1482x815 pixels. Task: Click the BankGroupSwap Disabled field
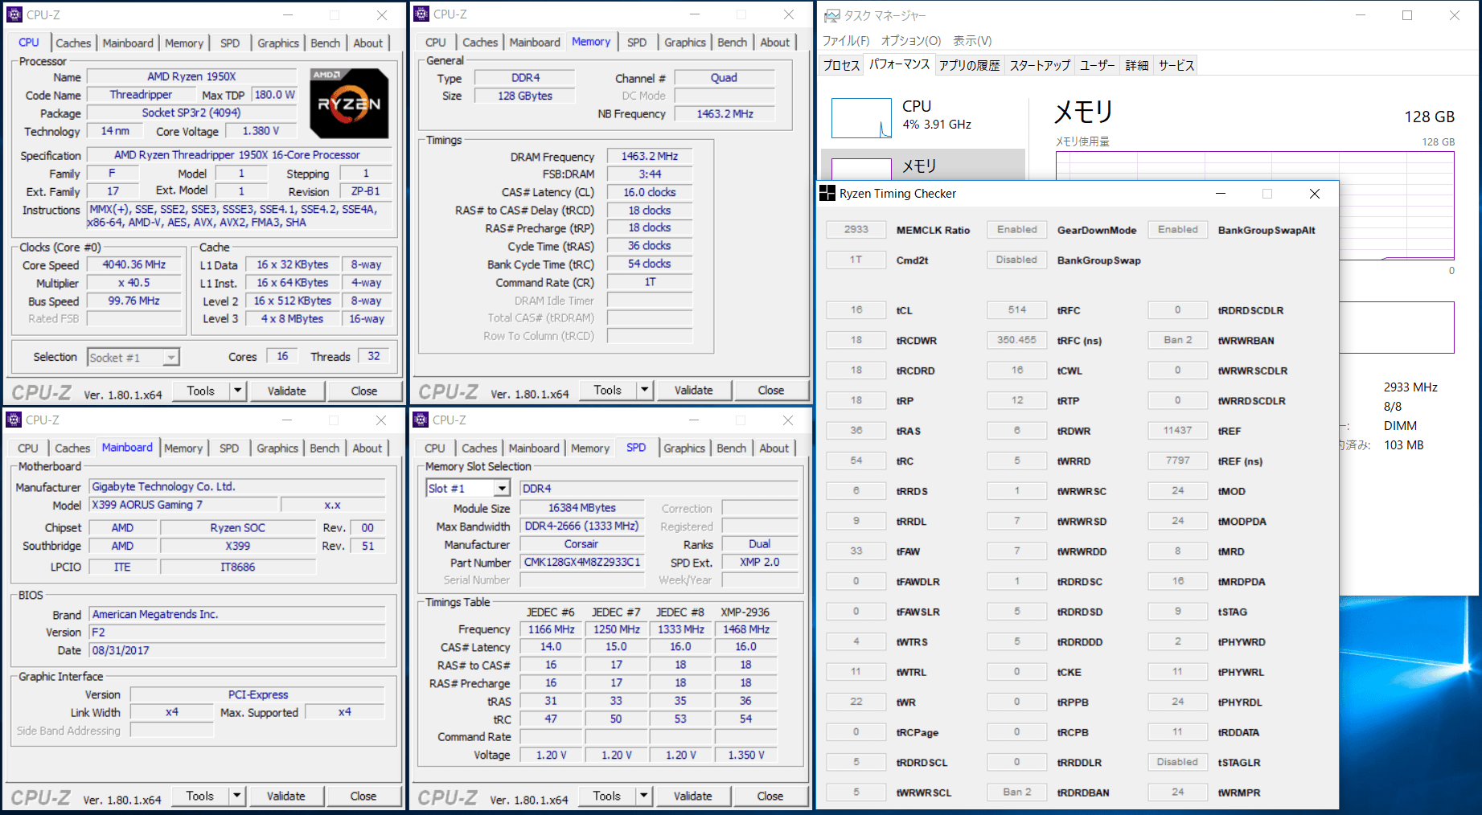click(1017, 260)
